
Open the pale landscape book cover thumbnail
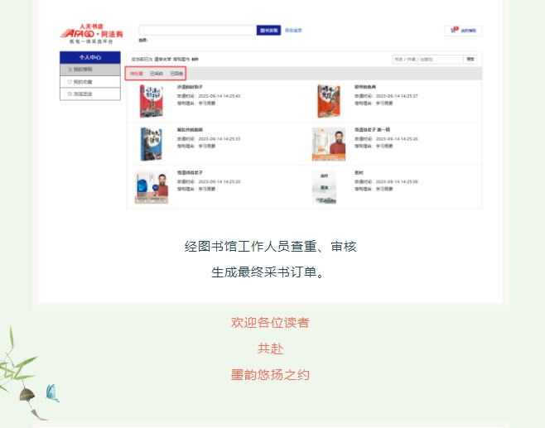click(324, 187)
